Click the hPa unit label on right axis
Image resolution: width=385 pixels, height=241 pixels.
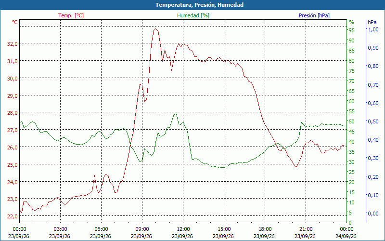372,22
